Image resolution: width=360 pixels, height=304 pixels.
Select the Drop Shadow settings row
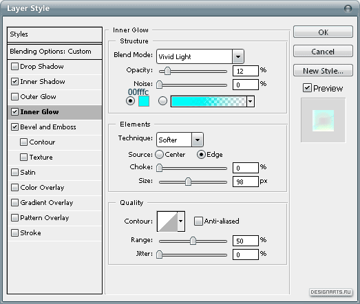54,67
